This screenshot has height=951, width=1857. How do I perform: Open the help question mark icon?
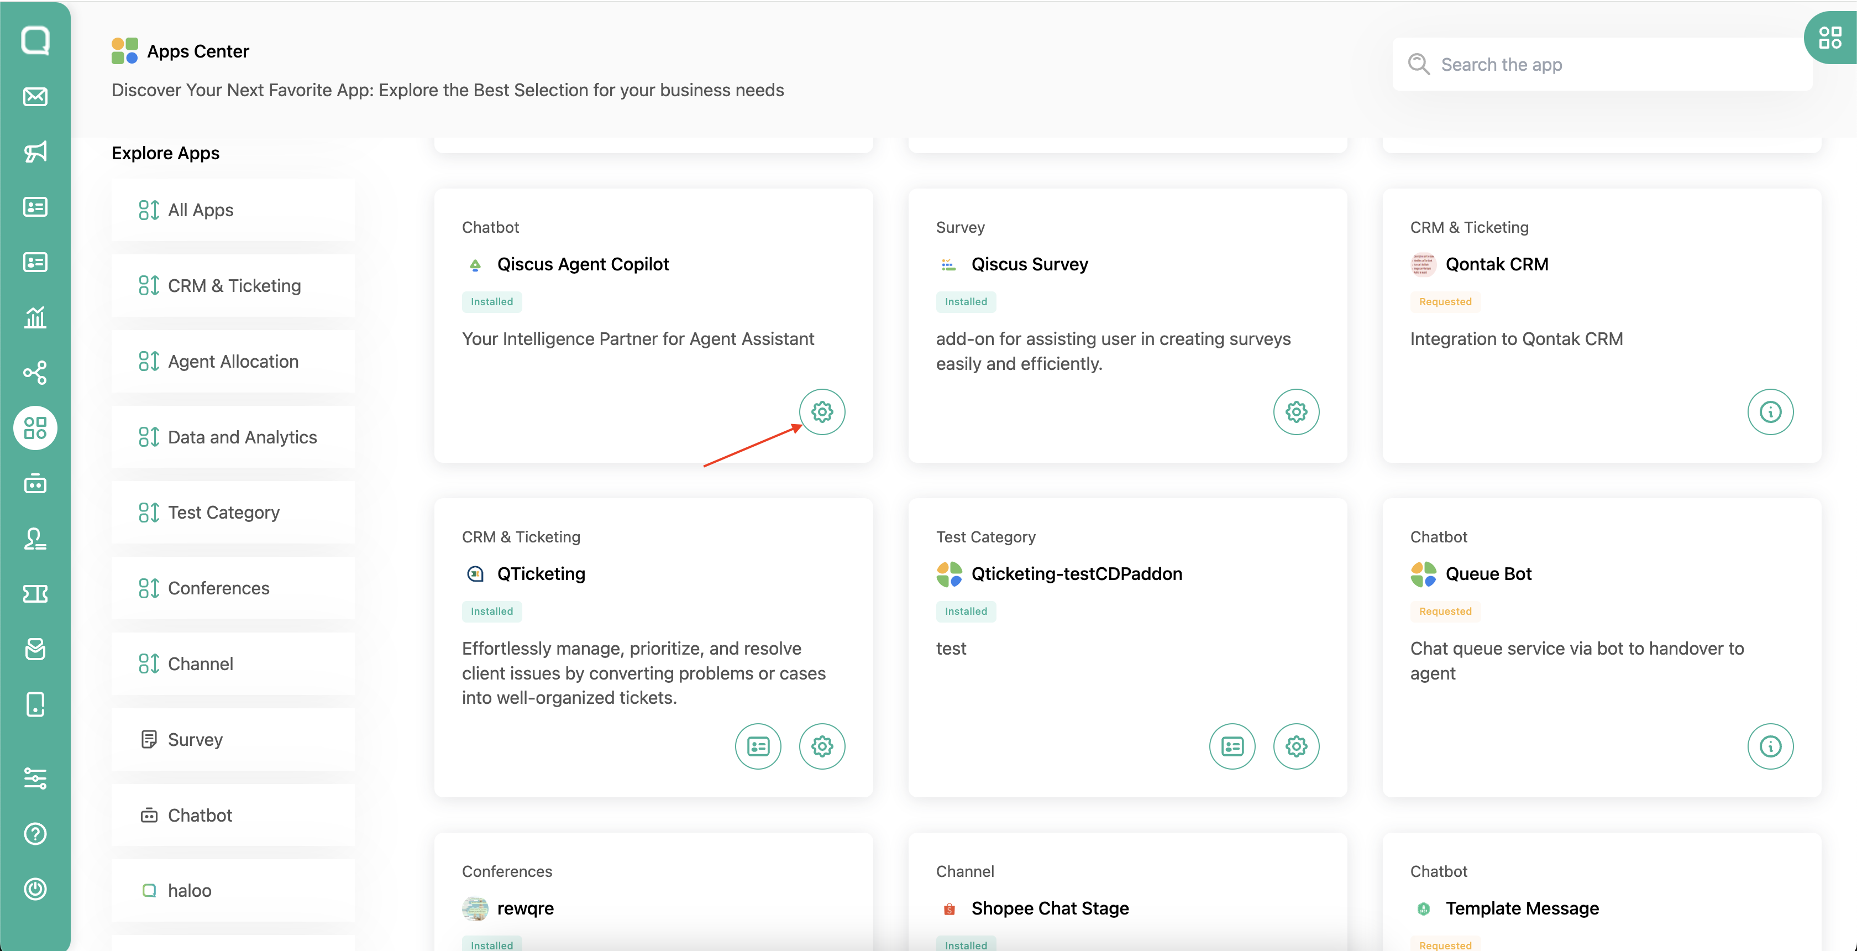coord(35,834)
